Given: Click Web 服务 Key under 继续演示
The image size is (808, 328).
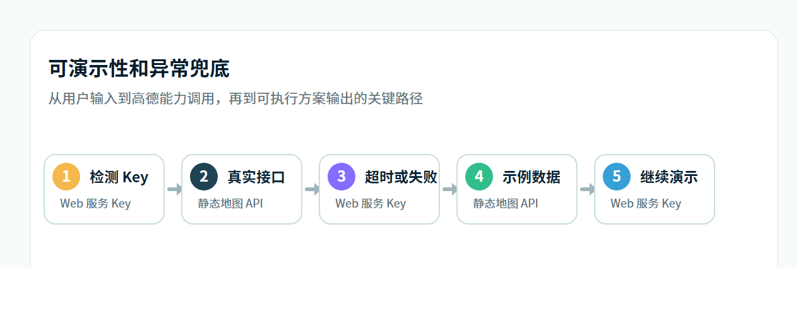Looking at the screenshot, I should click(x=646, y=204).
